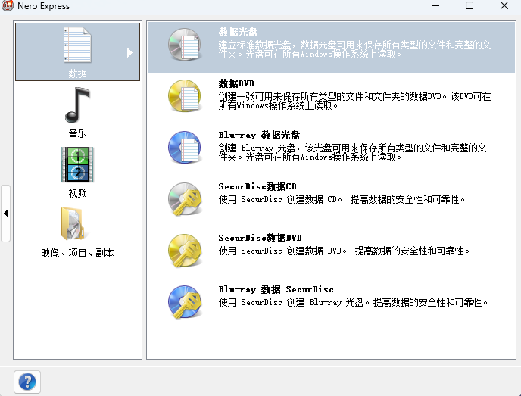The width and height of the screenshot is (521, 396).
Task: Click the SecurDisc数据CD silver key icon
Action: click(184, 198)
